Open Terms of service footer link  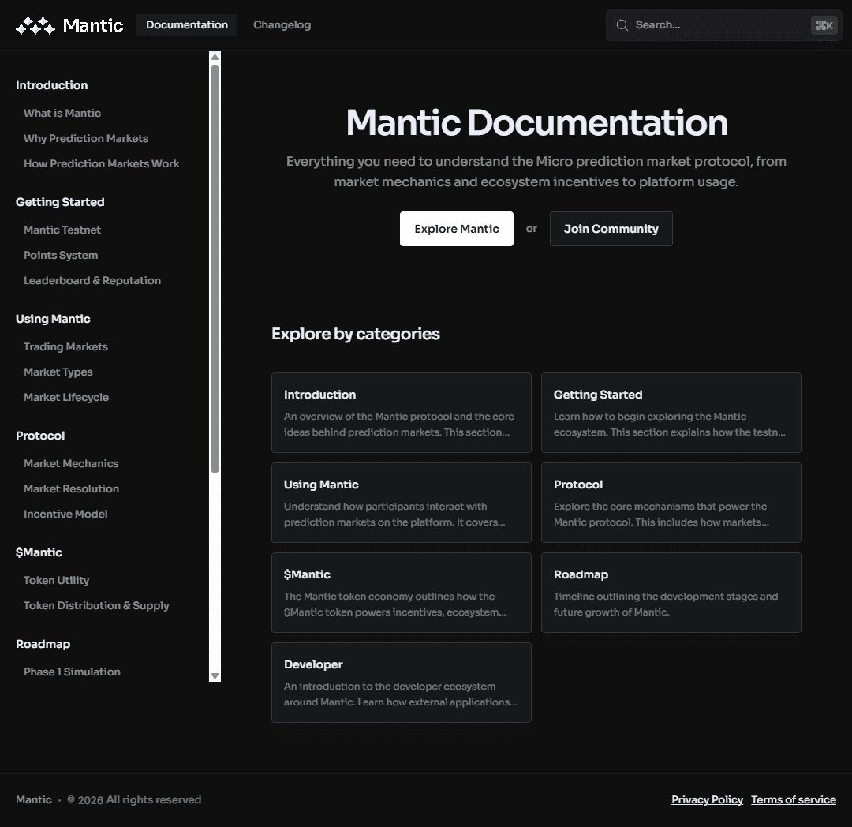[794, 800]
